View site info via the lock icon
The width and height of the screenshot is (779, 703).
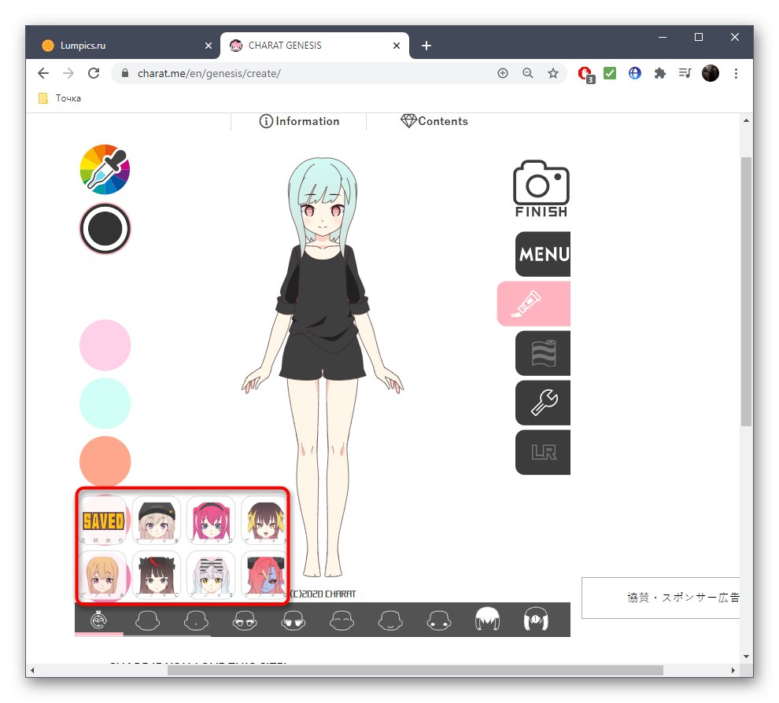[x=125, y=73]
